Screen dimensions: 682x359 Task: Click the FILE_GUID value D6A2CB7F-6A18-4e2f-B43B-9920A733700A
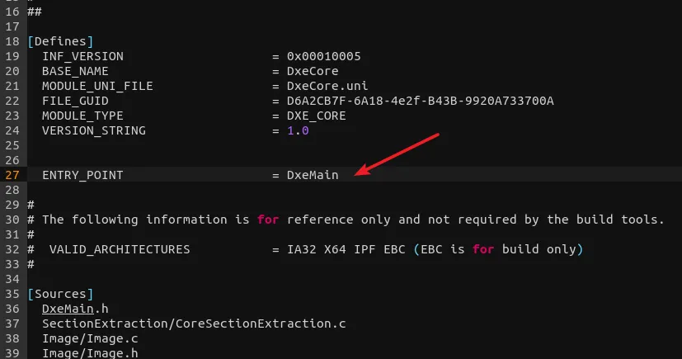pyautogui.click(x=420, y=101)
